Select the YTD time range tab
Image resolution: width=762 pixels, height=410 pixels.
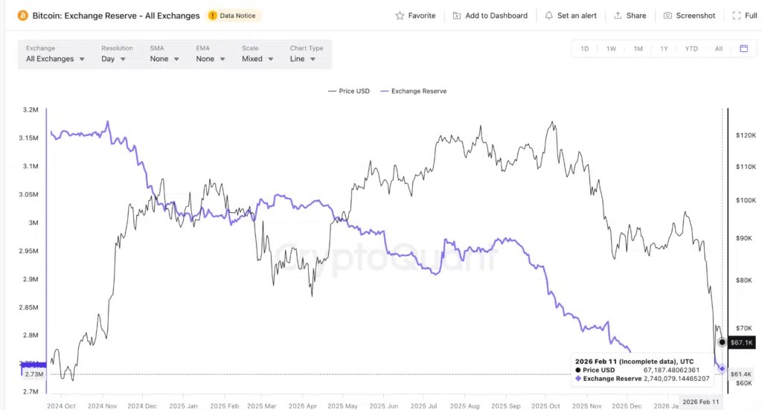691,48
